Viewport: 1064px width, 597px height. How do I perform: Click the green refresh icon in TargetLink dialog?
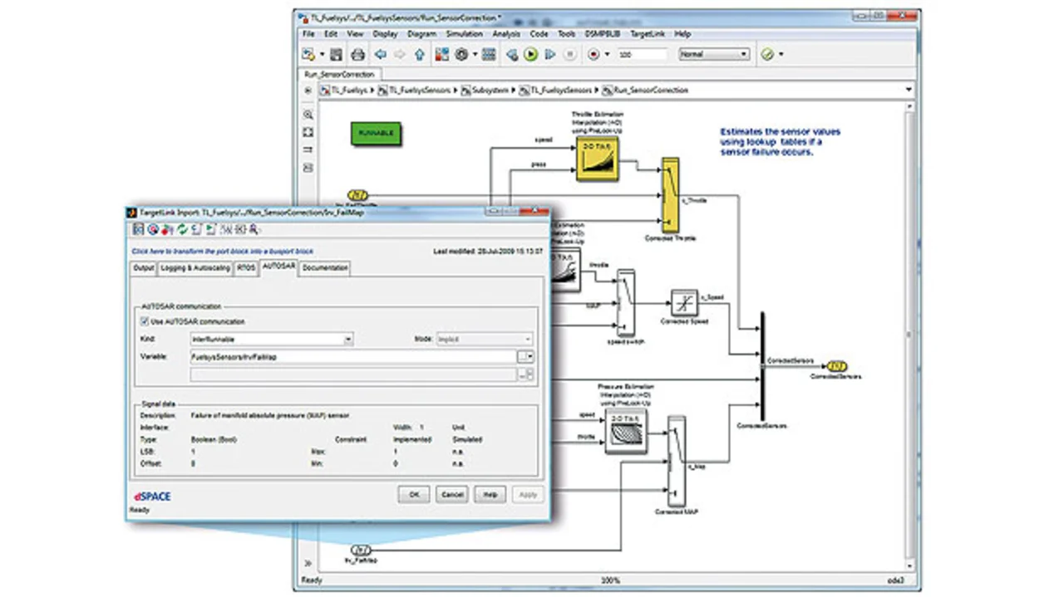pyautogui.click(x=182, y=228)
